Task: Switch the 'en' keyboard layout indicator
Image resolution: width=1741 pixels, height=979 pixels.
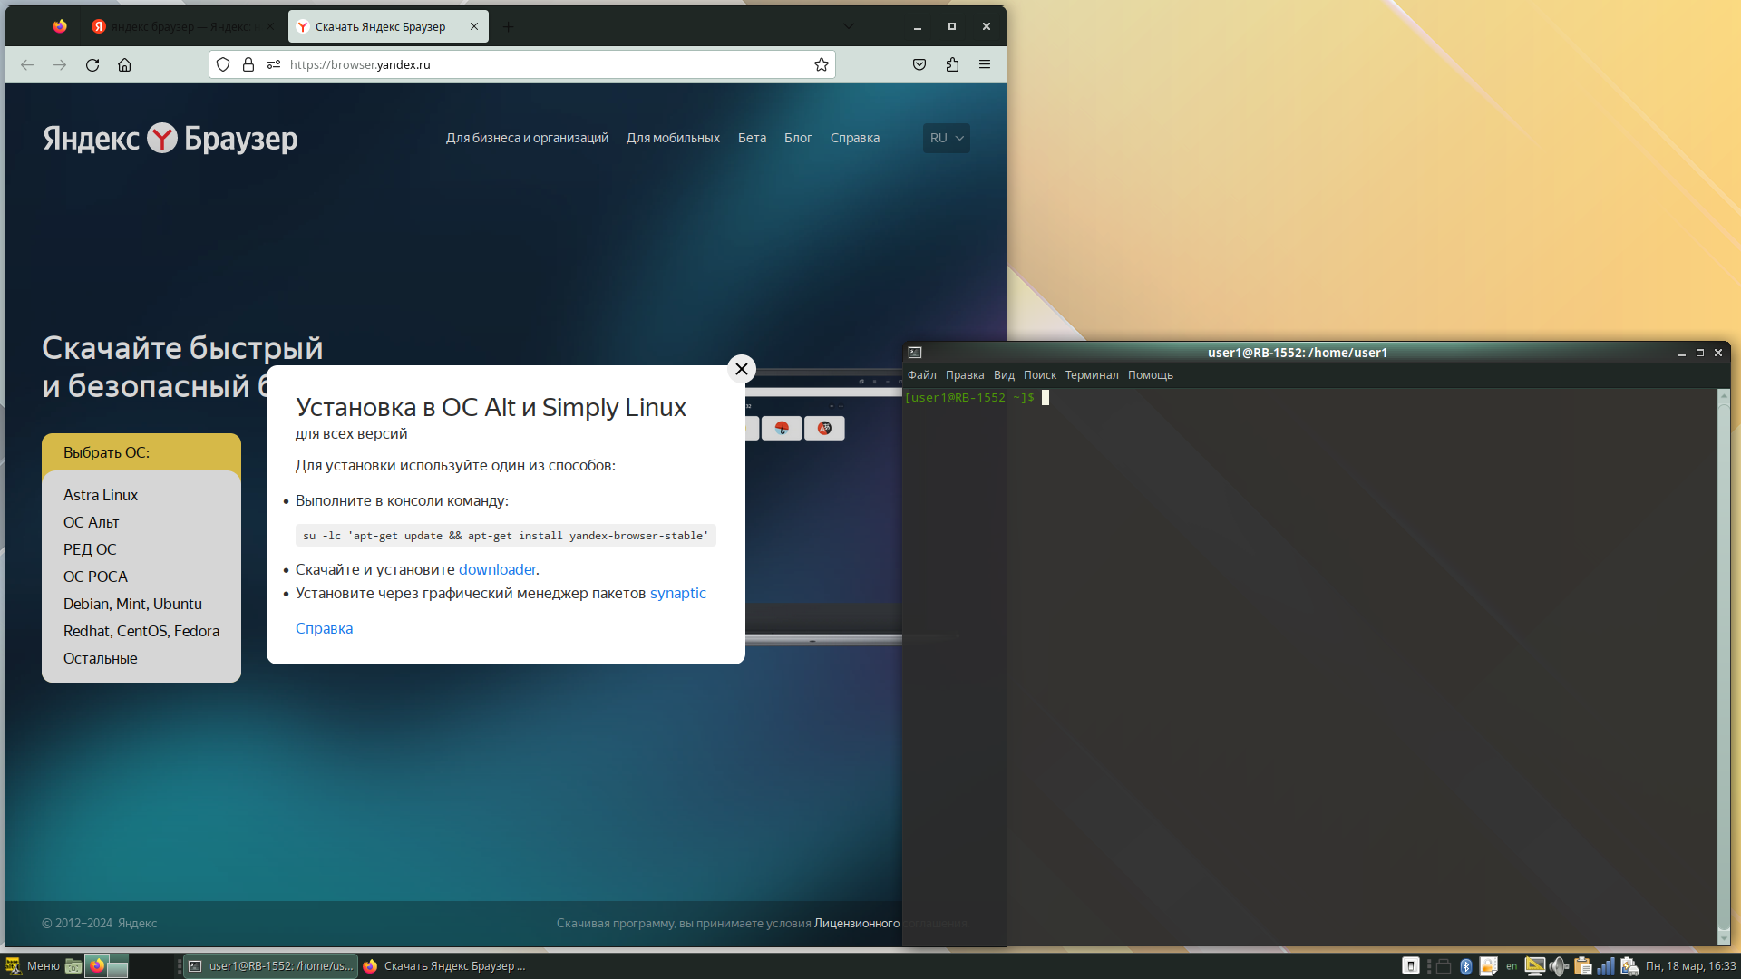Action: (x=1512, y=966)
